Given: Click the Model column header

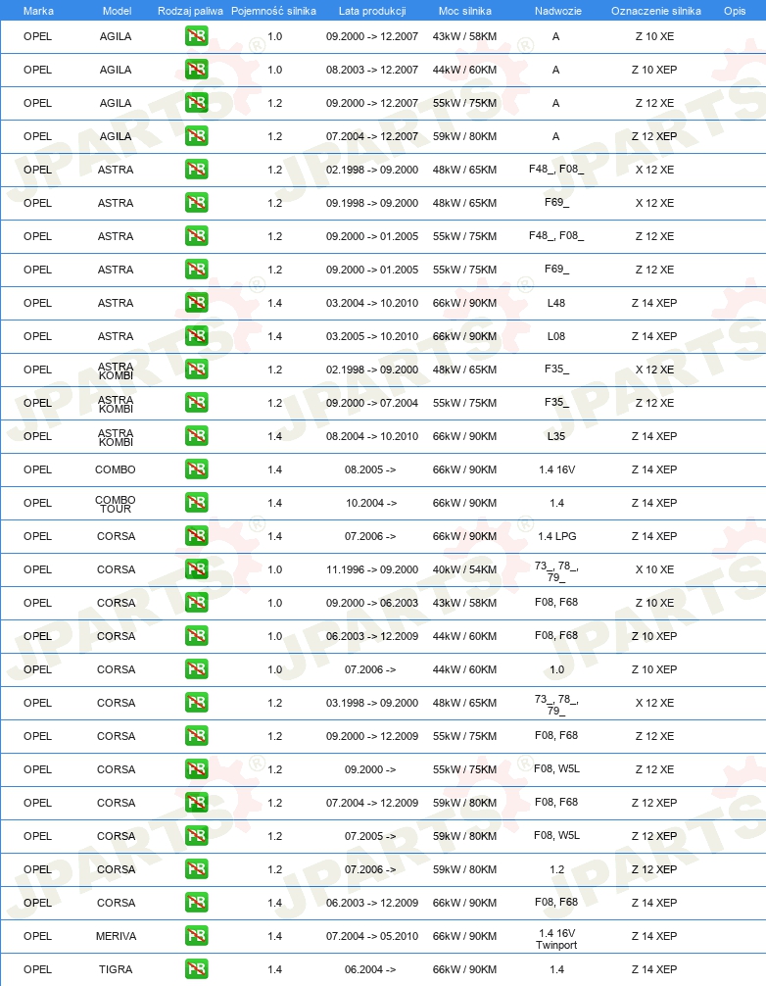Looking at the screenshot, I should [117, 11].
